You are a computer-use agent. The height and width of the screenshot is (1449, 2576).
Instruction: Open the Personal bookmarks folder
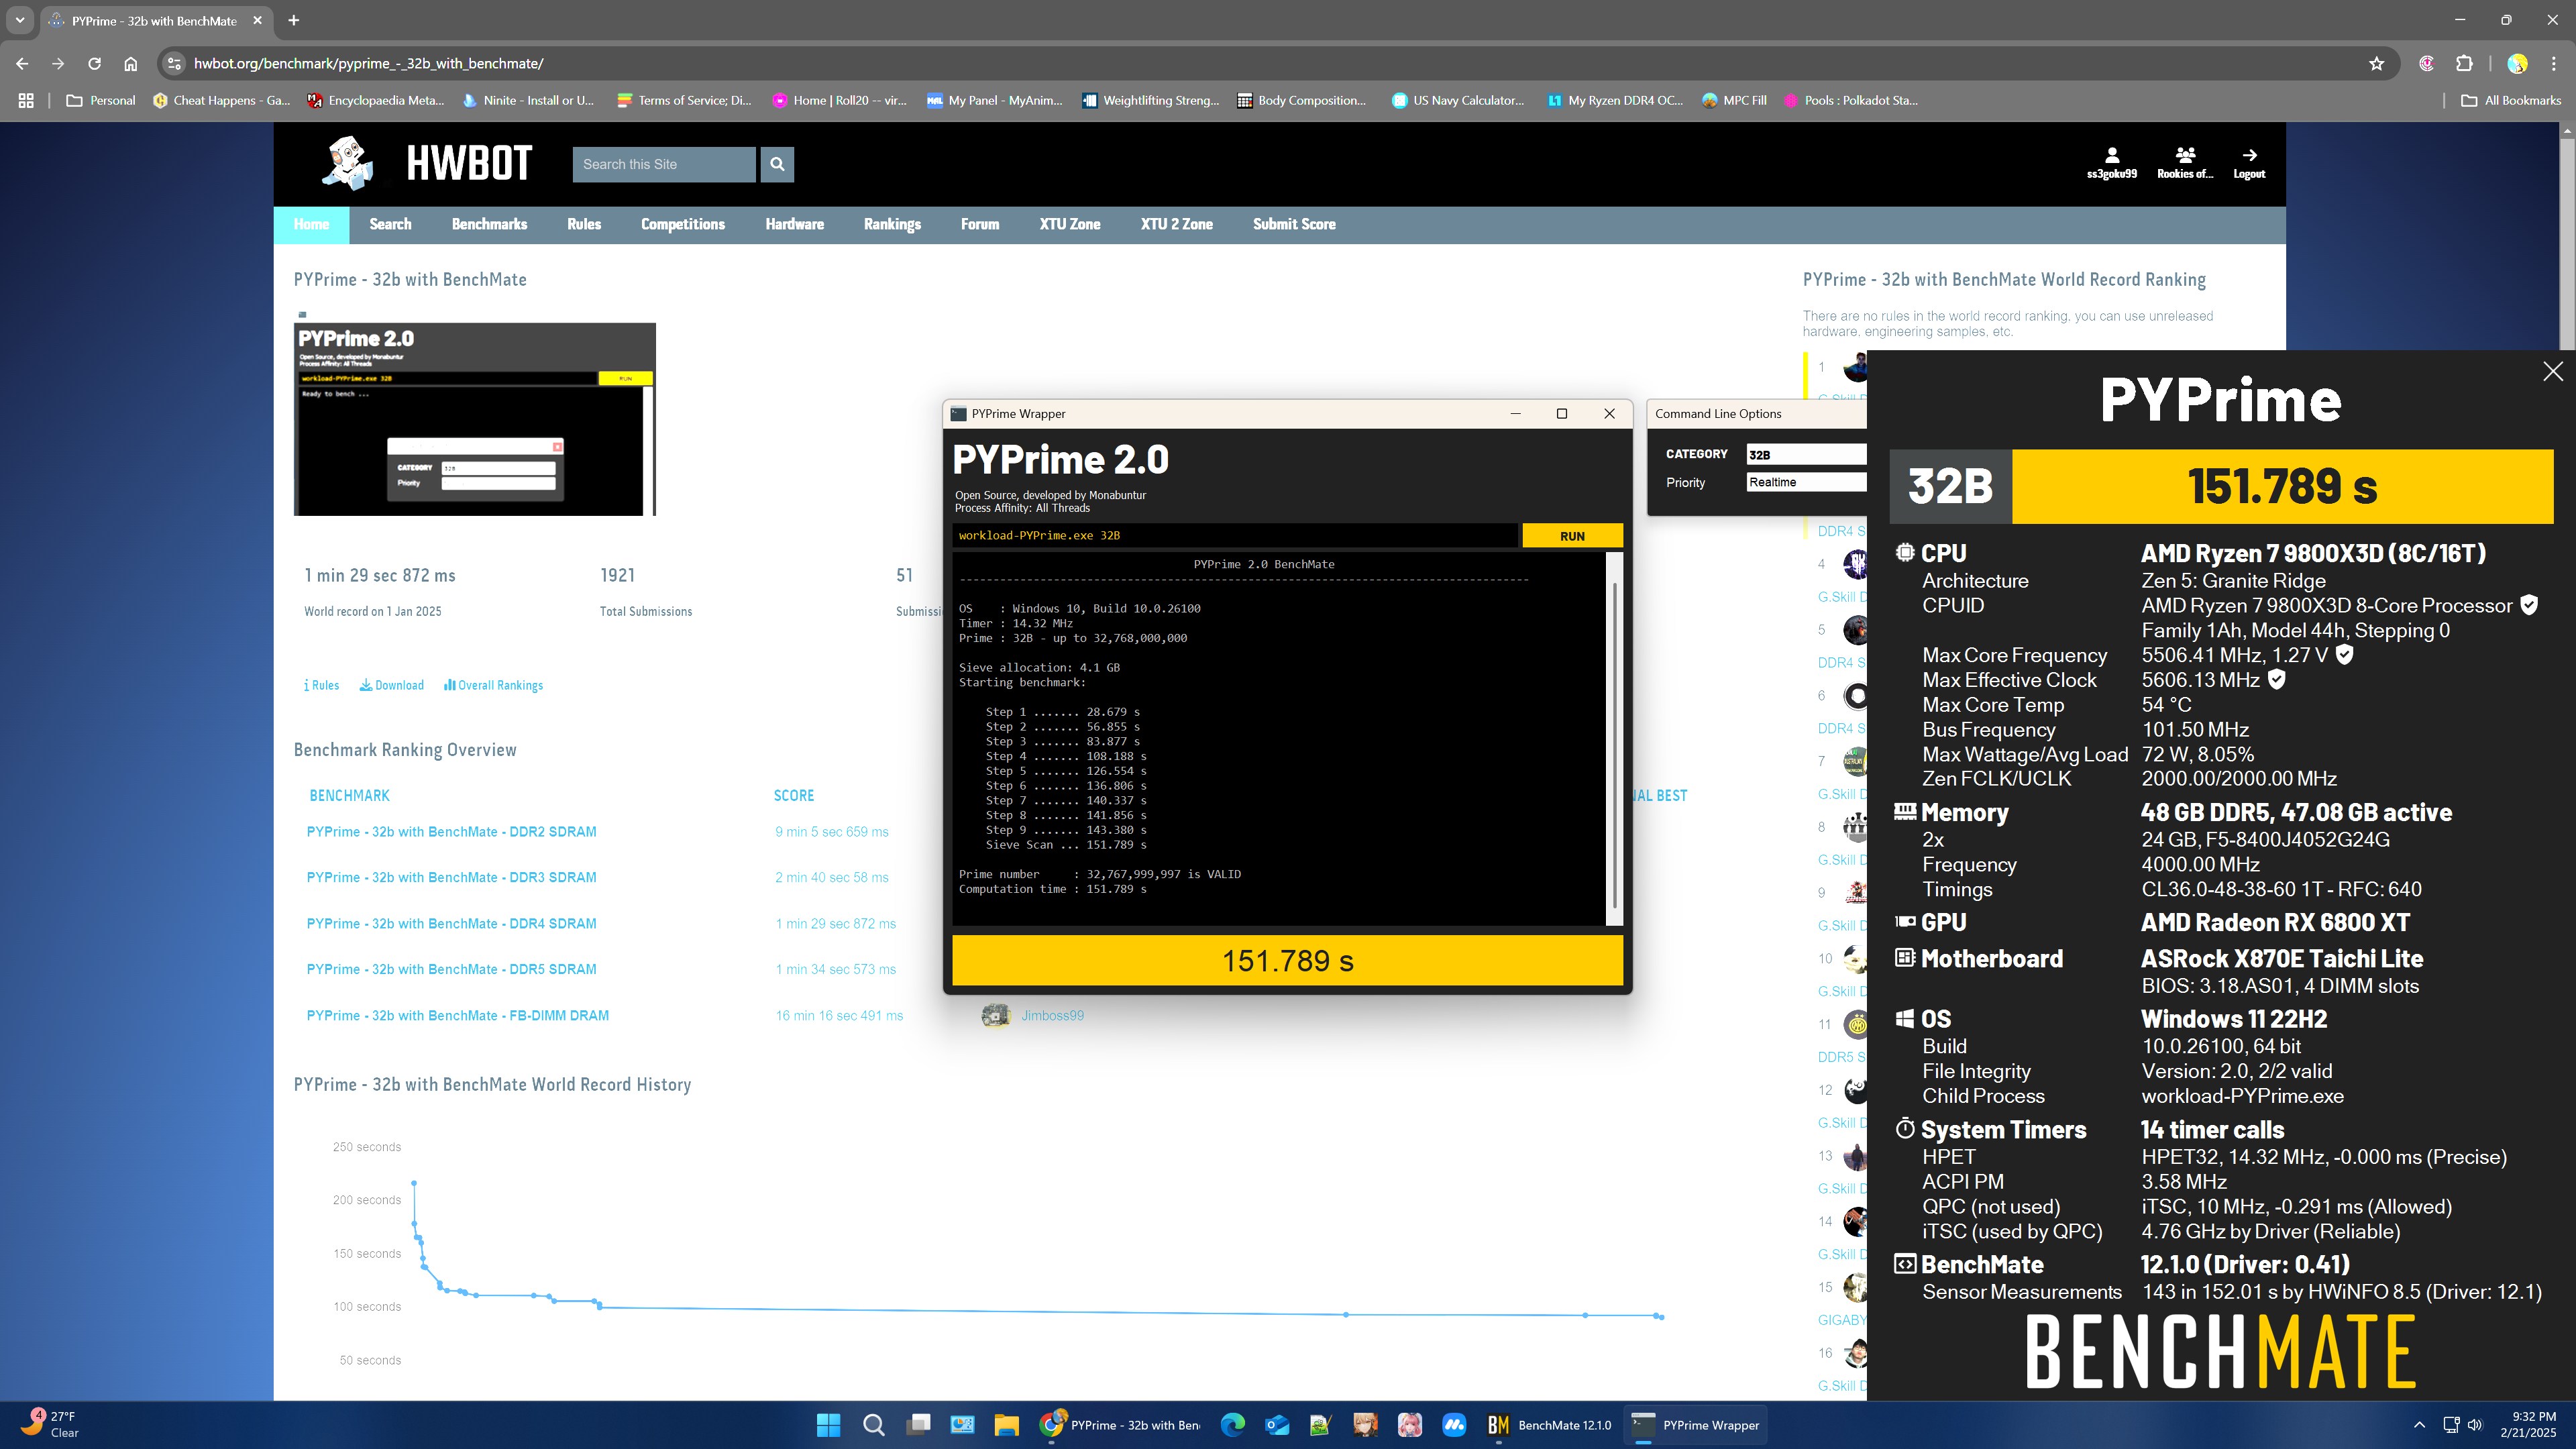click(x=100, y=100)
